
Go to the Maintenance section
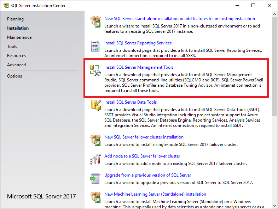coord(19,37)
